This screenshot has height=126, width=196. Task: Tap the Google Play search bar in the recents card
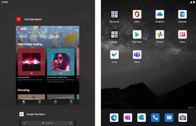click(x=48, y=123)
